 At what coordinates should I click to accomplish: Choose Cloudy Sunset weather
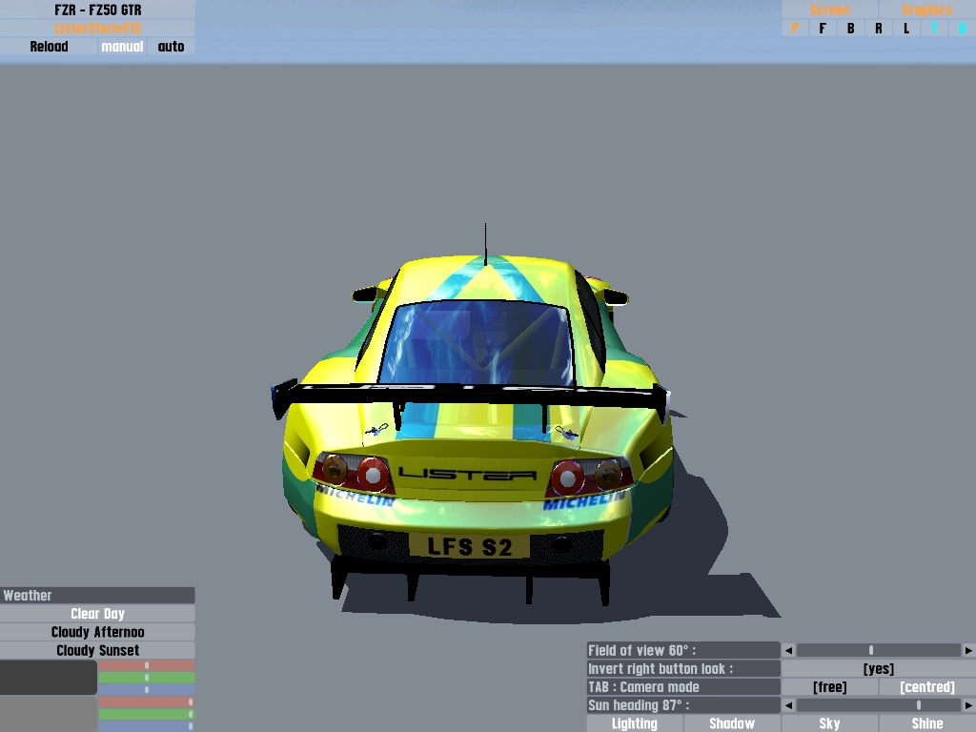coord(98,650)
